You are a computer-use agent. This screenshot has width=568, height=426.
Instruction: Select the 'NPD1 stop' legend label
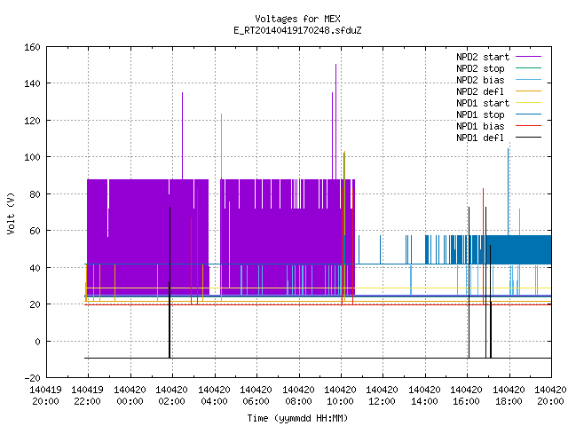point(480,114)
